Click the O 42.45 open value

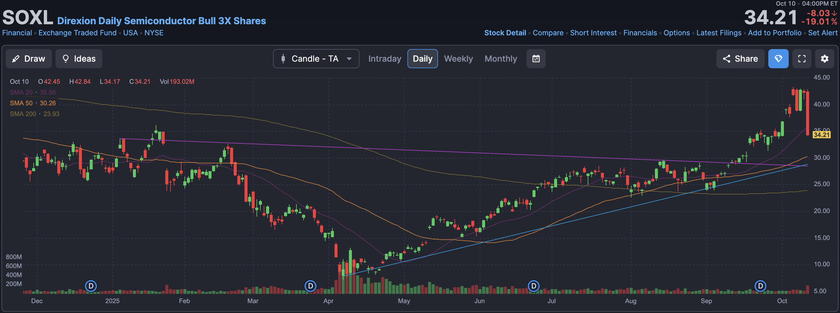[x=49, y=82]
